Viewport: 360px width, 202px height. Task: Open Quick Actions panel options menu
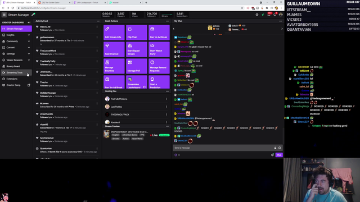[x=168, y=21]
